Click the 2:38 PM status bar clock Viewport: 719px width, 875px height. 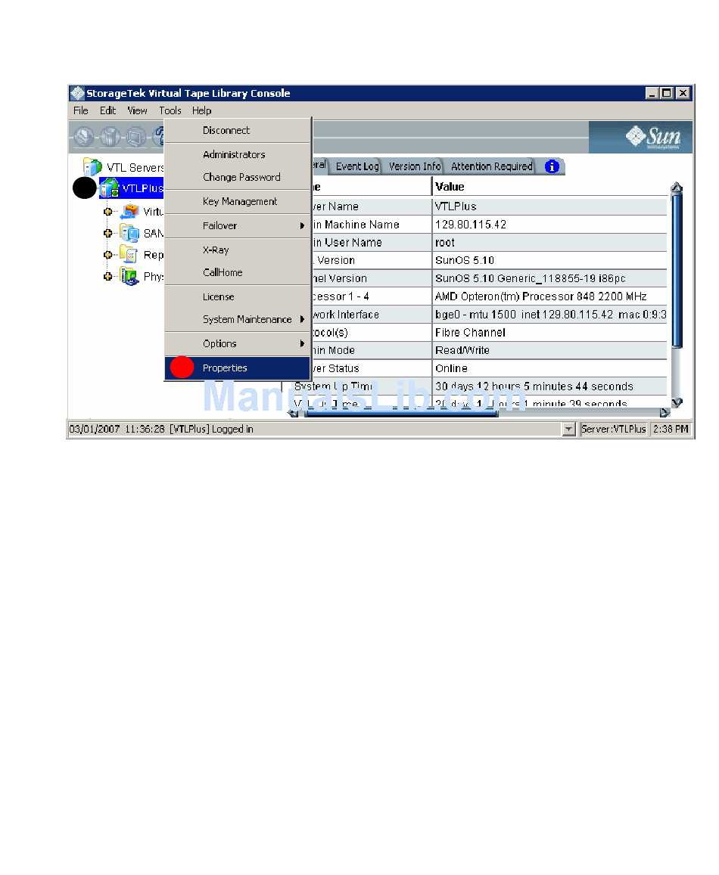click(671, 429)
